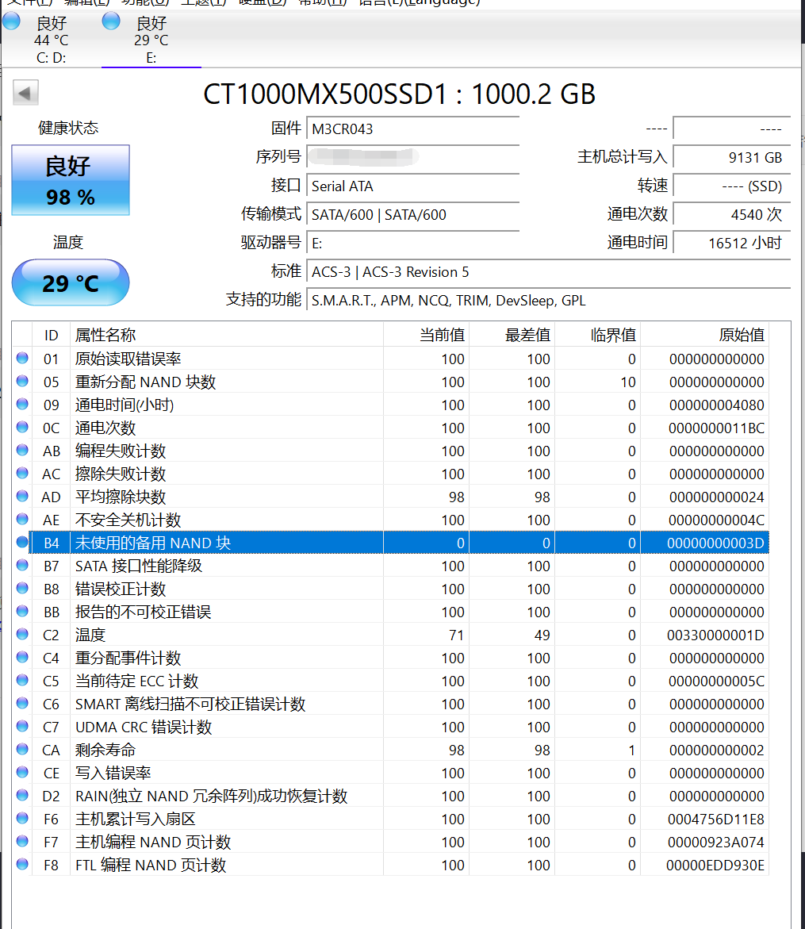Screen dimensions: 805x929
Task: Click the status dot beside the highlighted B4 attribute
Action: pyautogui.click(x=21, y=543)
